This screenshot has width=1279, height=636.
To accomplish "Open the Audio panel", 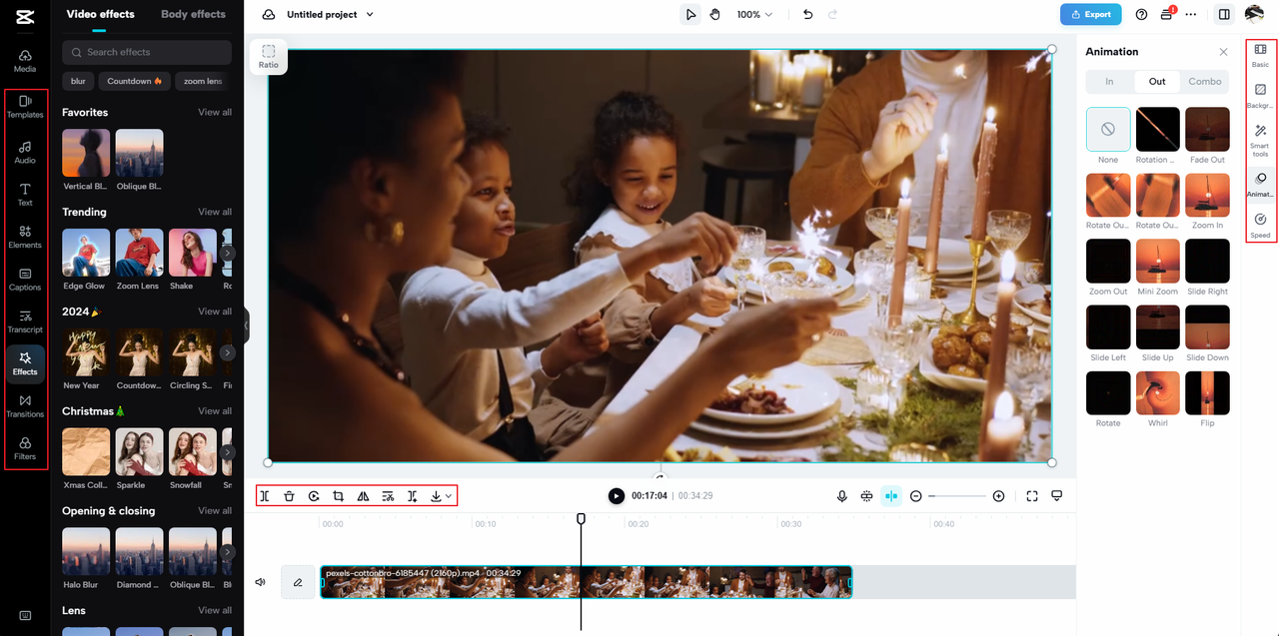I will (25, 152).
